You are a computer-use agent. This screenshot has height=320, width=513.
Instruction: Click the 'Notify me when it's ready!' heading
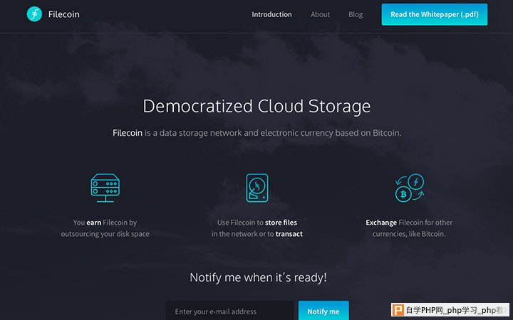click(x=258, y=277)
